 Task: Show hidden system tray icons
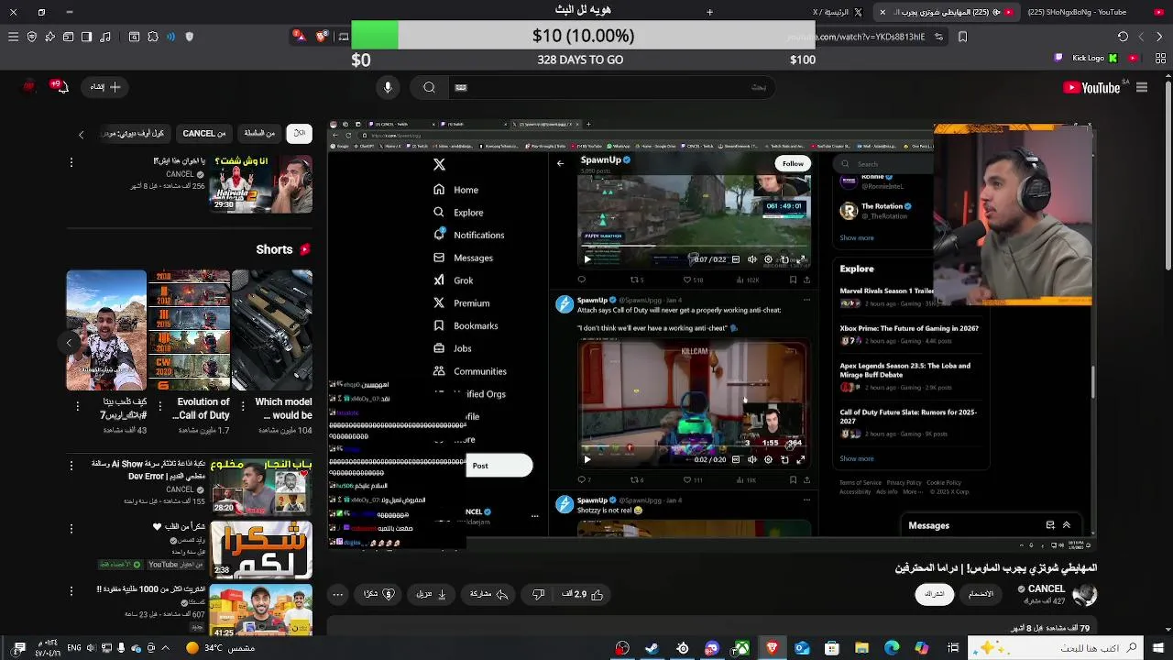coord(165,648)
